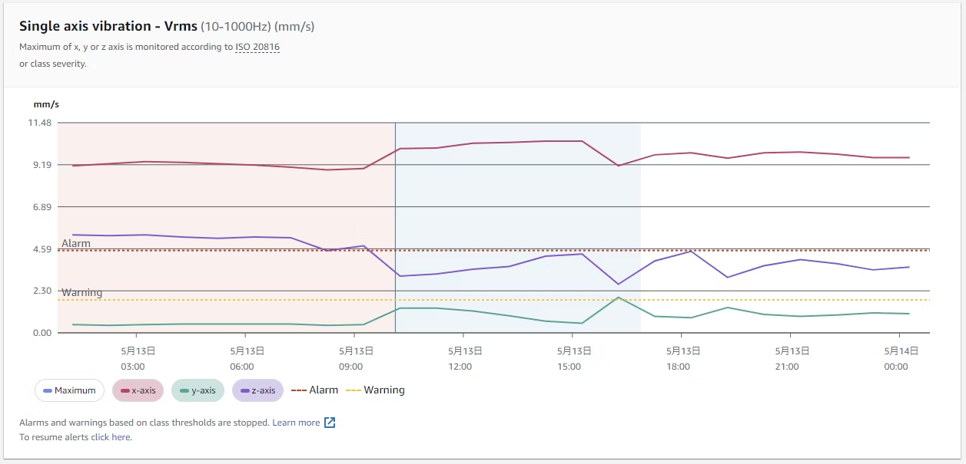Click the Warning threshold label on chart
966x464 pixels.
[81, 292]
